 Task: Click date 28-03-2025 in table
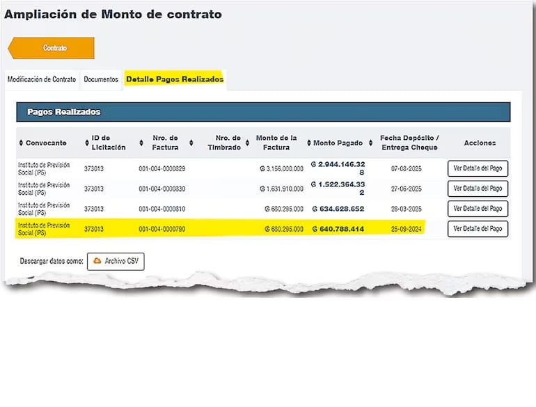tap(406, 209)
